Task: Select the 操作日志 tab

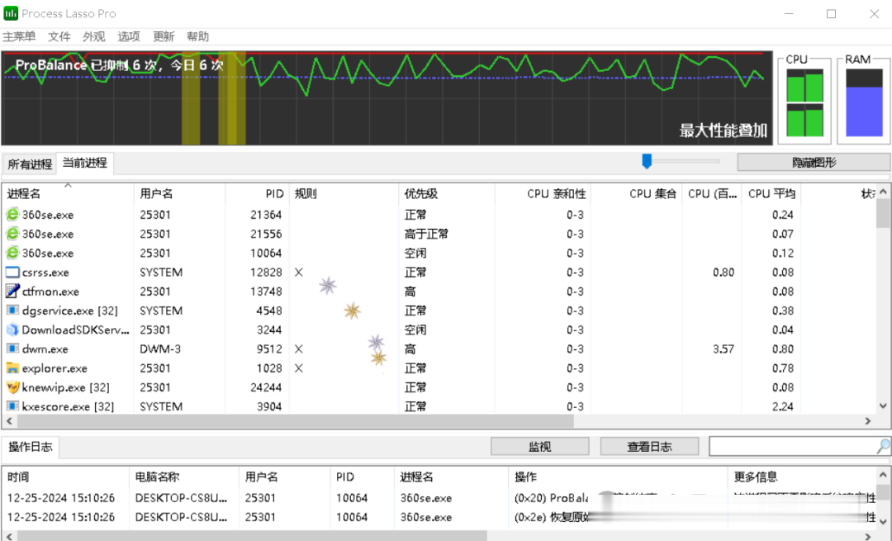Action: click(x=31, y=447)
